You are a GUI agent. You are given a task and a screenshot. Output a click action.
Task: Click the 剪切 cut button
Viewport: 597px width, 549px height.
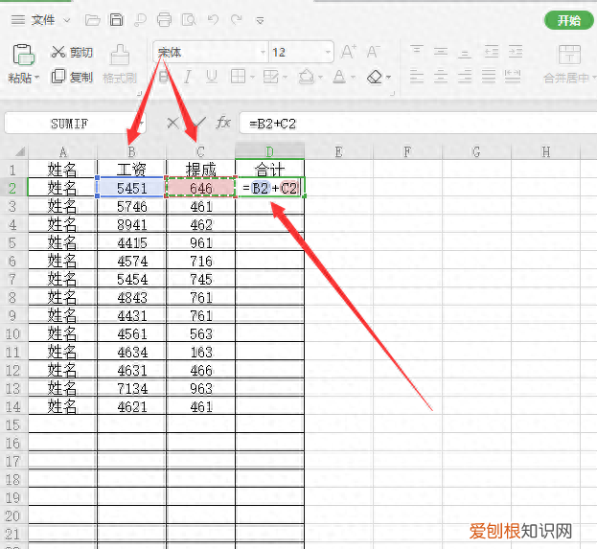[x=72, y=52]
